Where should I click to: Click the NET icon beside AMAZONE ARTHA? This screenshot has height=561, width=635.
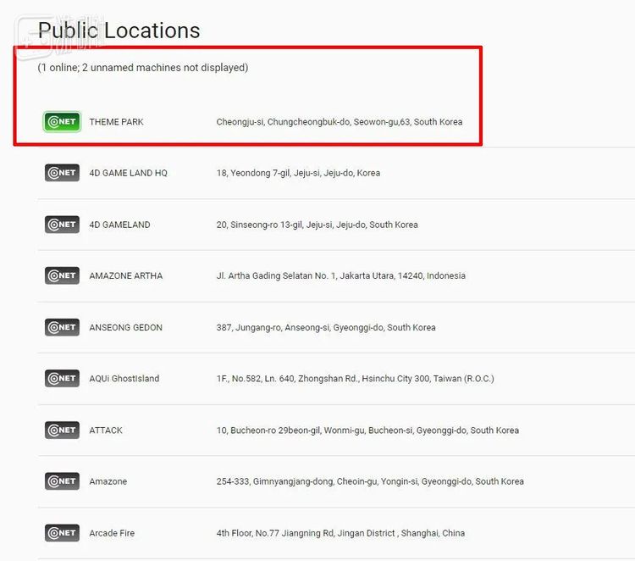tap(62, 275)
